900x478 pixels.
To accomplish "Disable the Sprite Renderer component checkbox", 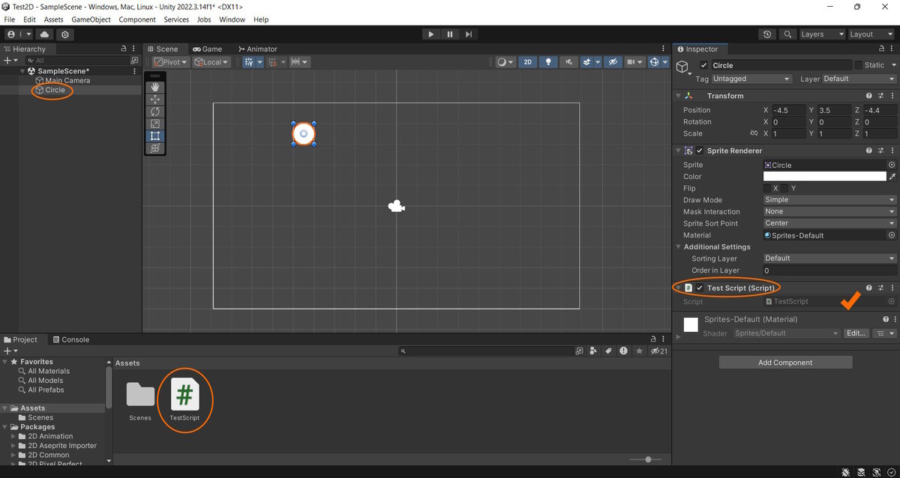I will pyautogui.click(x=700, y=151).
